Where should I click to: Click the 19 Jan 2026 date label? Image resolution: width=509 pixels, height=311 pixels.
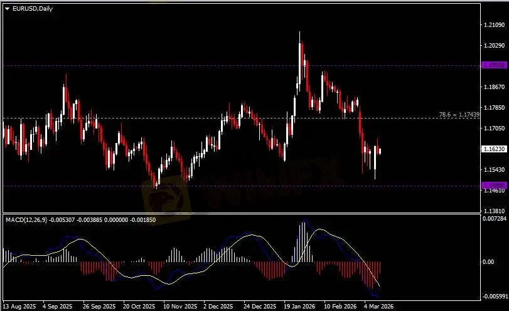click(x=299, y=306)
